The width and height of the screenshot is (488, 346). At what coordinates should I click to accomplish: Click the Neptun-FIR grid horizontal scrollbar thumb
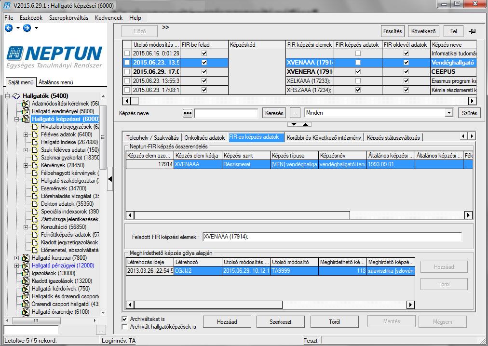tap(242, 215)
